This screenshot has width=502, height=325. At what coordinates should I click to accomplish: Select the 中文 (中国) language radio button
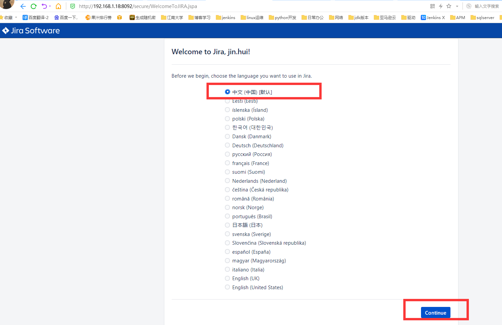[228, 92]
